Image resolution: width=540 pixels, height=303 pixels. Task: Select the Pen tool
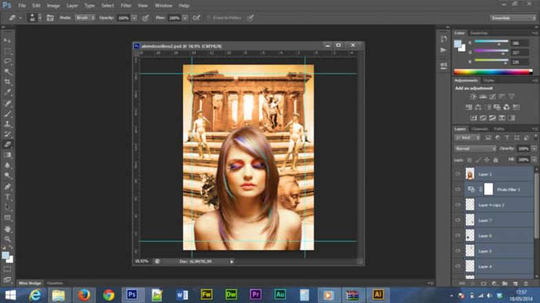(8, 186)
